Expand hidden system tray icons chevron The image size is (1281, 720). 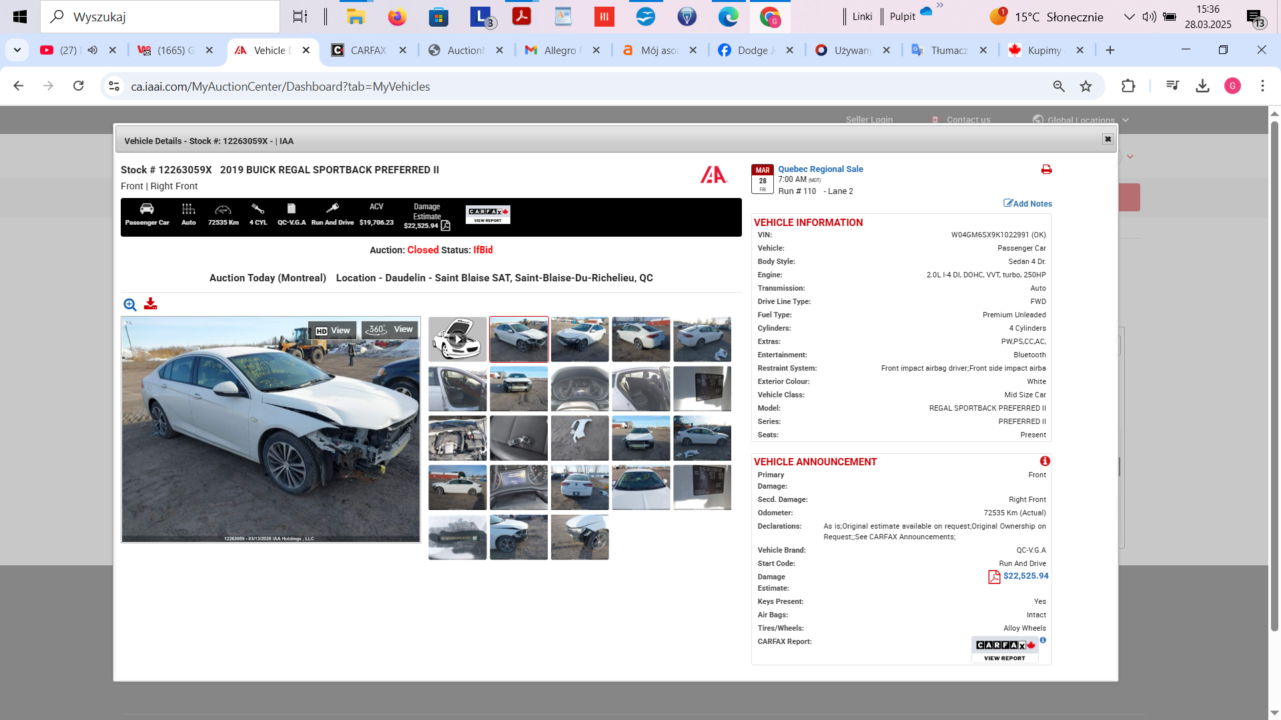coord(1129,17)
